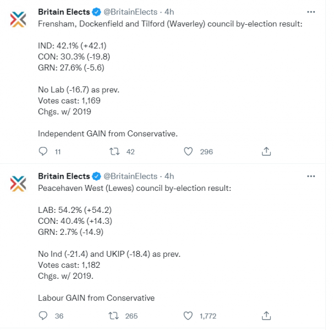This screenshot has height=330, width=334.
Task: Reply to the Frensham by-election tweet
Action: tap(43, 151)
